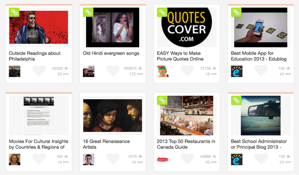Screen dimensions: 299x175
Task: Open Best School Administrator or Principal Blog title
Action: point(259,144)
